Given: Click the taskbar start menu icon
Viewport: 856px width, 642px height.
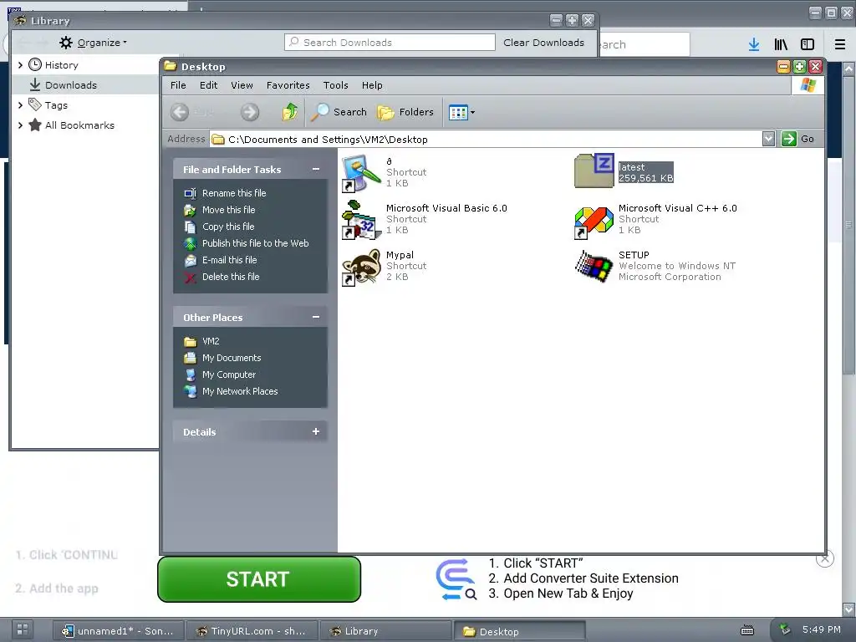Looking at the screenshot, I should 23,629.
